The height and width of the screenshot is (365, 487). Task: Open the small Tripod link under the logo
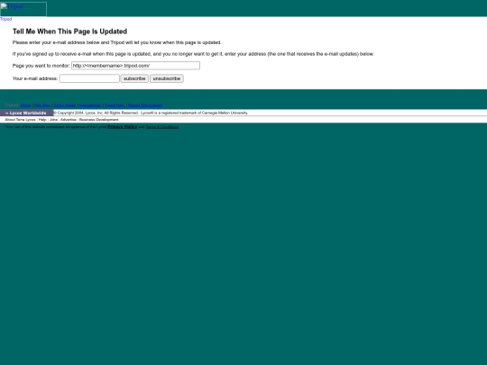tap(6, 19)
